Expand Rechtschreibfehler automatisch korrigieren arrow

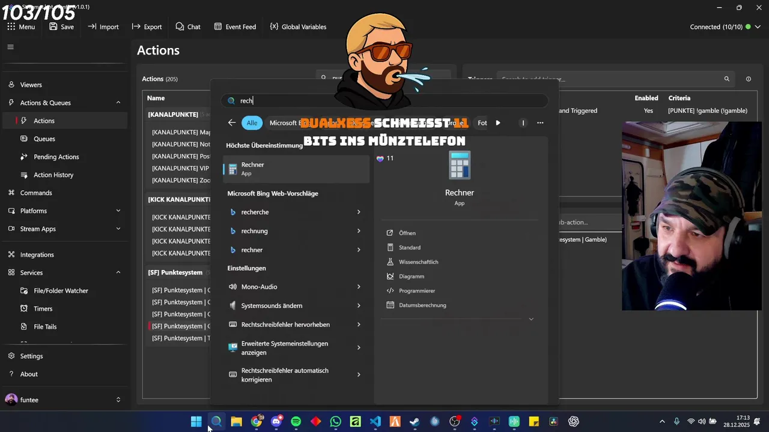[x=359, y=374]
